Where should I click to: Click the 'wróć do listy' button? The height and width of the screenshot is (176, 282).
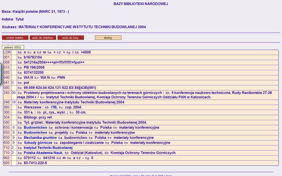point(71,38)
